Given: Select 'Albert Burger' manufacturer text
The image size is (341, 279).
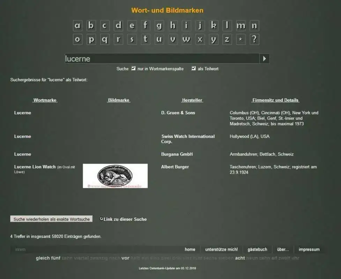Looking at the screenshot, I should tap(175, 167).
